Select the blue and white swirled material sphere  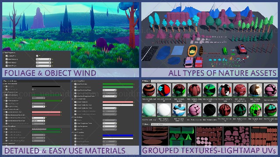pyautogui.click(x=179, y=110)
